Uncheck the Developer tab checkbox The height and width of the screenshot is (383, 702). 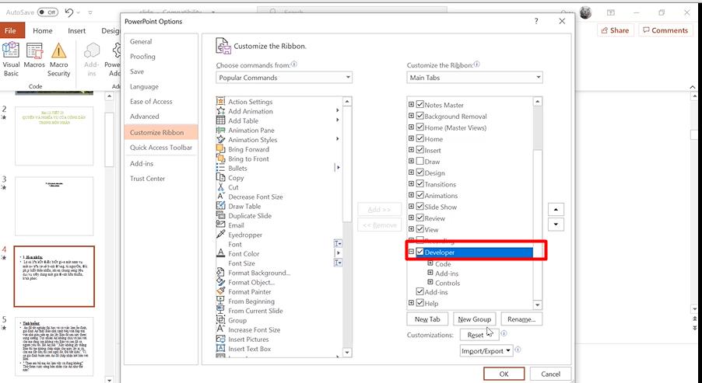(419, 252)
